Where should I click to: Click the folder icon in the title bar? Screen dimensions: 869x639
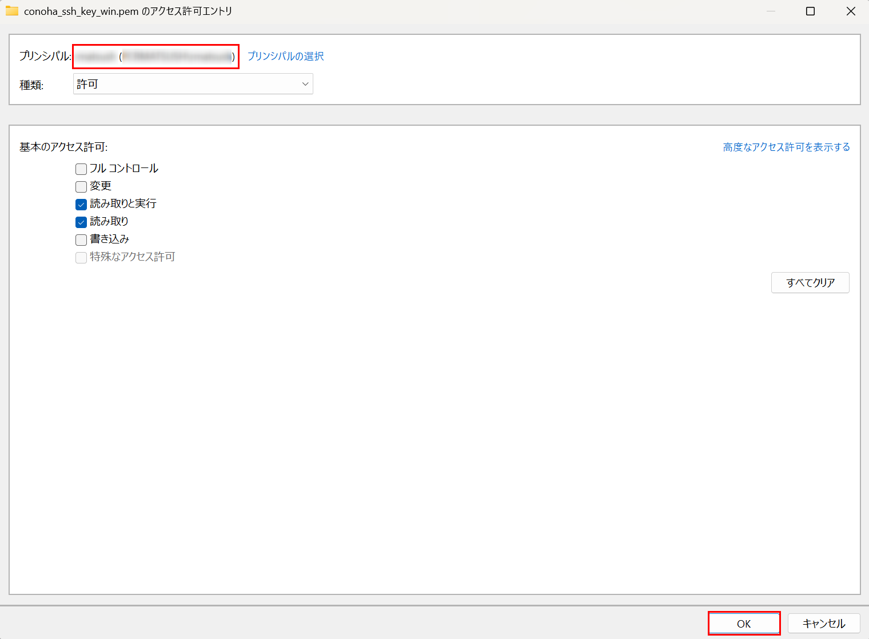(x=12, y=11)
